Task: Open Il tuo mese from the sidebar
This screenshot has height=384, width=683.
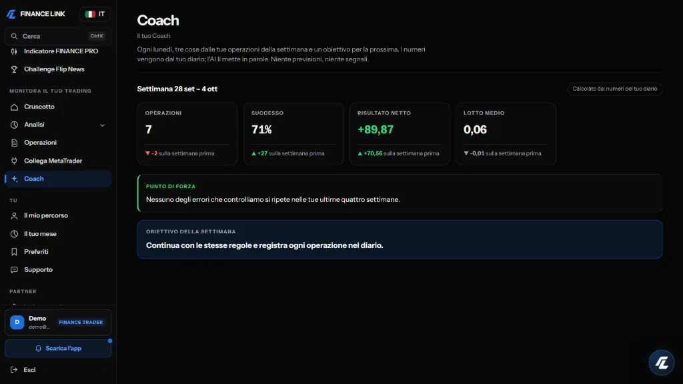Action: pos(58,234)
